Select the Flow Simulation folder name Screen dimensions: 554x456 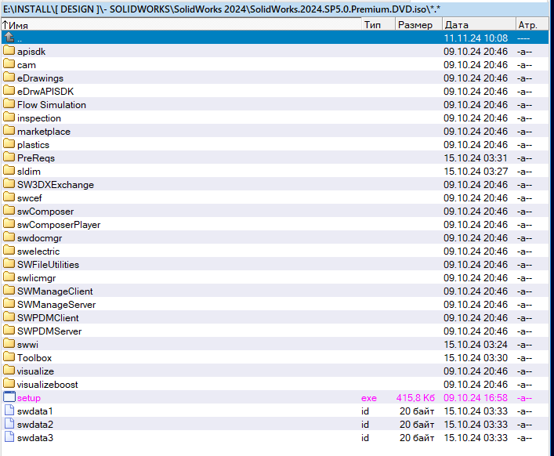coord(52,105)
